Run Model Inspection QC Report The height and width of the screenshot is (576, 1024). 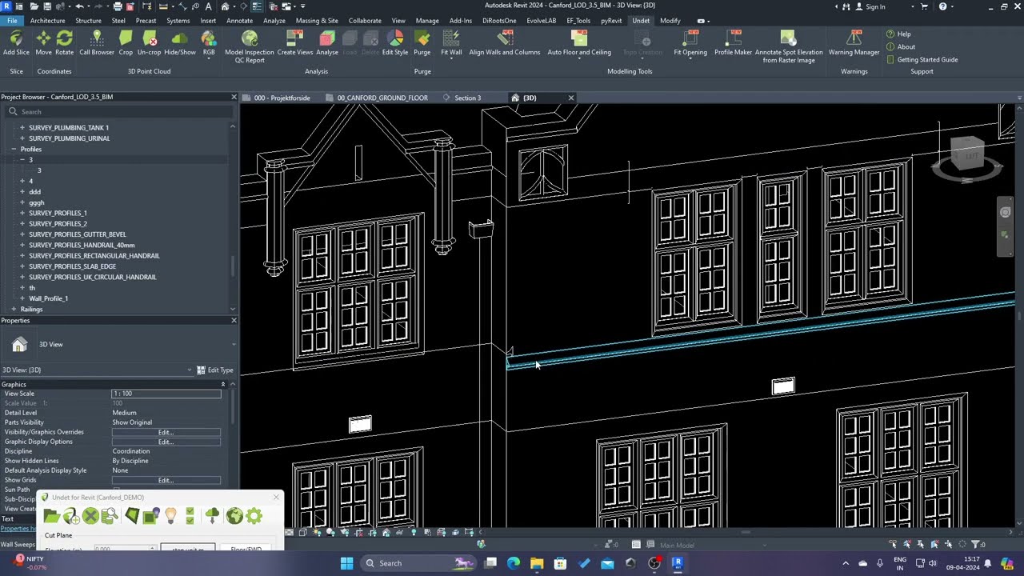click(250, 46)
